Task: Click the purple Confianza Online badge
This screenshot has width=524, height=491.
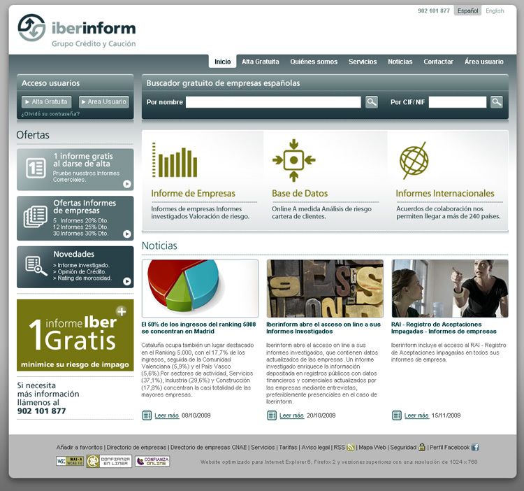Action: (x=152, y=461)
